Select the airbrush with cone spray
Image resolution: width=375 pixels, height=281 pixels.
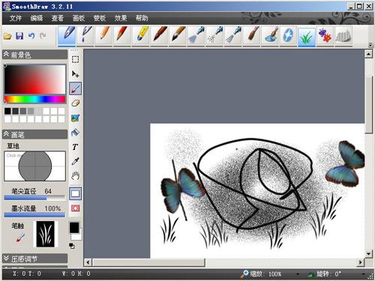pyautogui.click(x=196, y=35)
